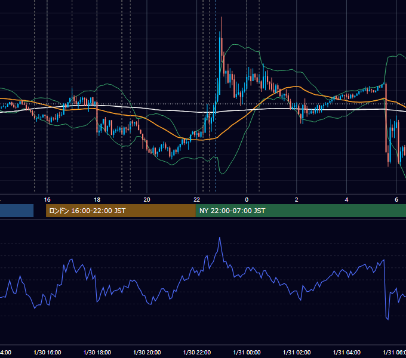The height and width of the screenshot is (358, 406).
Task: Click the upper axis hour label 2
Action: click(297, 200)
